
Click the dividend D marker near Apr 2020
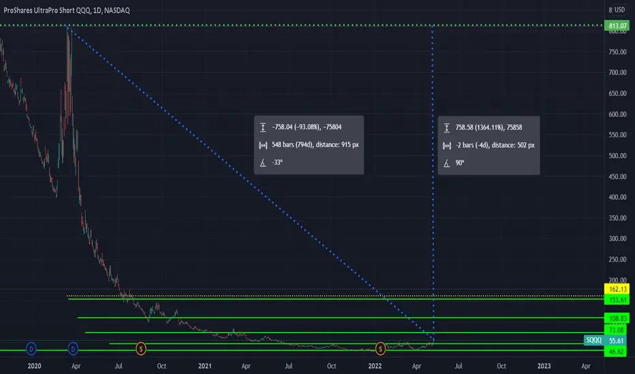coord(73,349)
